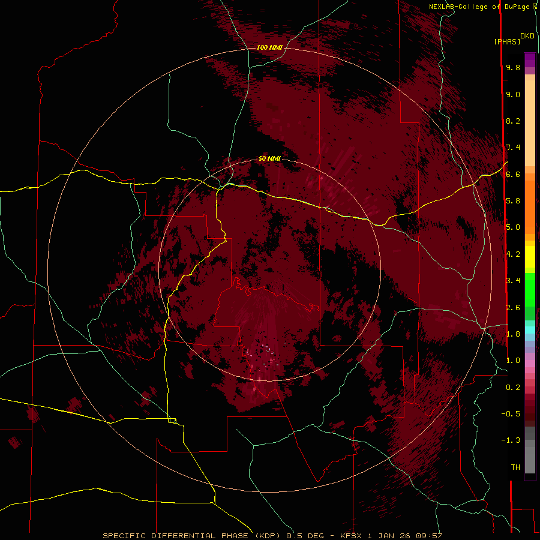The image size is (540, 540).
Task: Click the 5.8 scale label
Action: [x=513, y=201]
